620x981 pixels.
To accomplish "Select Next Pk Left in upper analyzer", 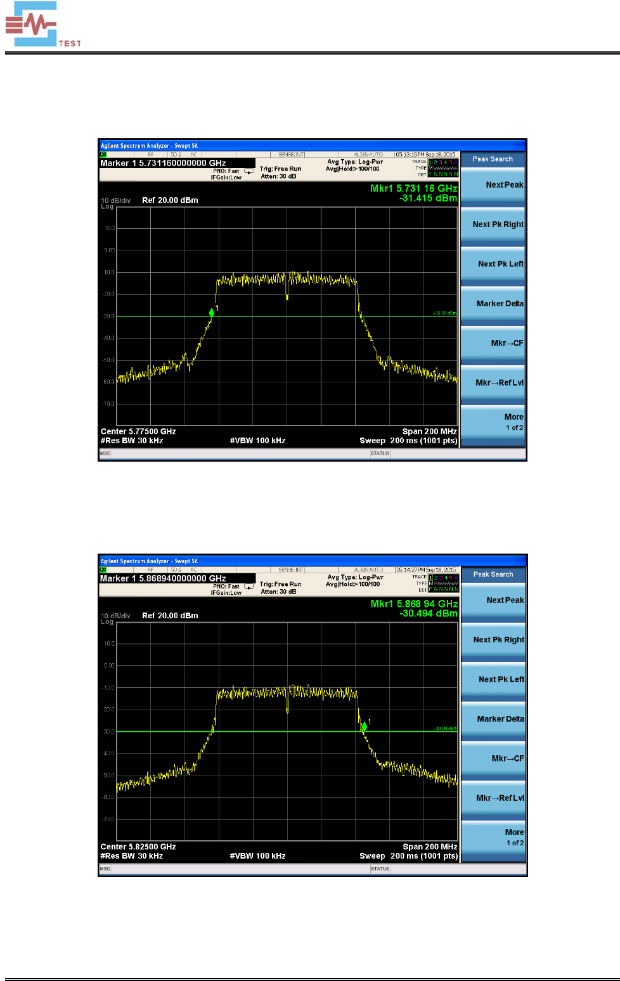I will 493,264.
